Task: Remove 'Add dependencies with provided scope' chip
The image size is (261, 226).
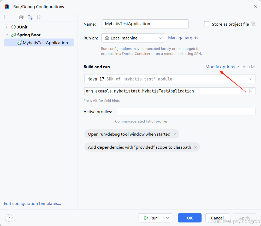Action: [195, 147]
